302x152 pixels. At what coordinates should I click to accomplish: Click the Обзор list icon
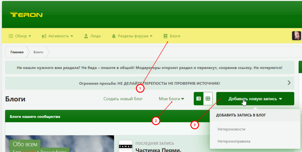click(x=11, y=36)
